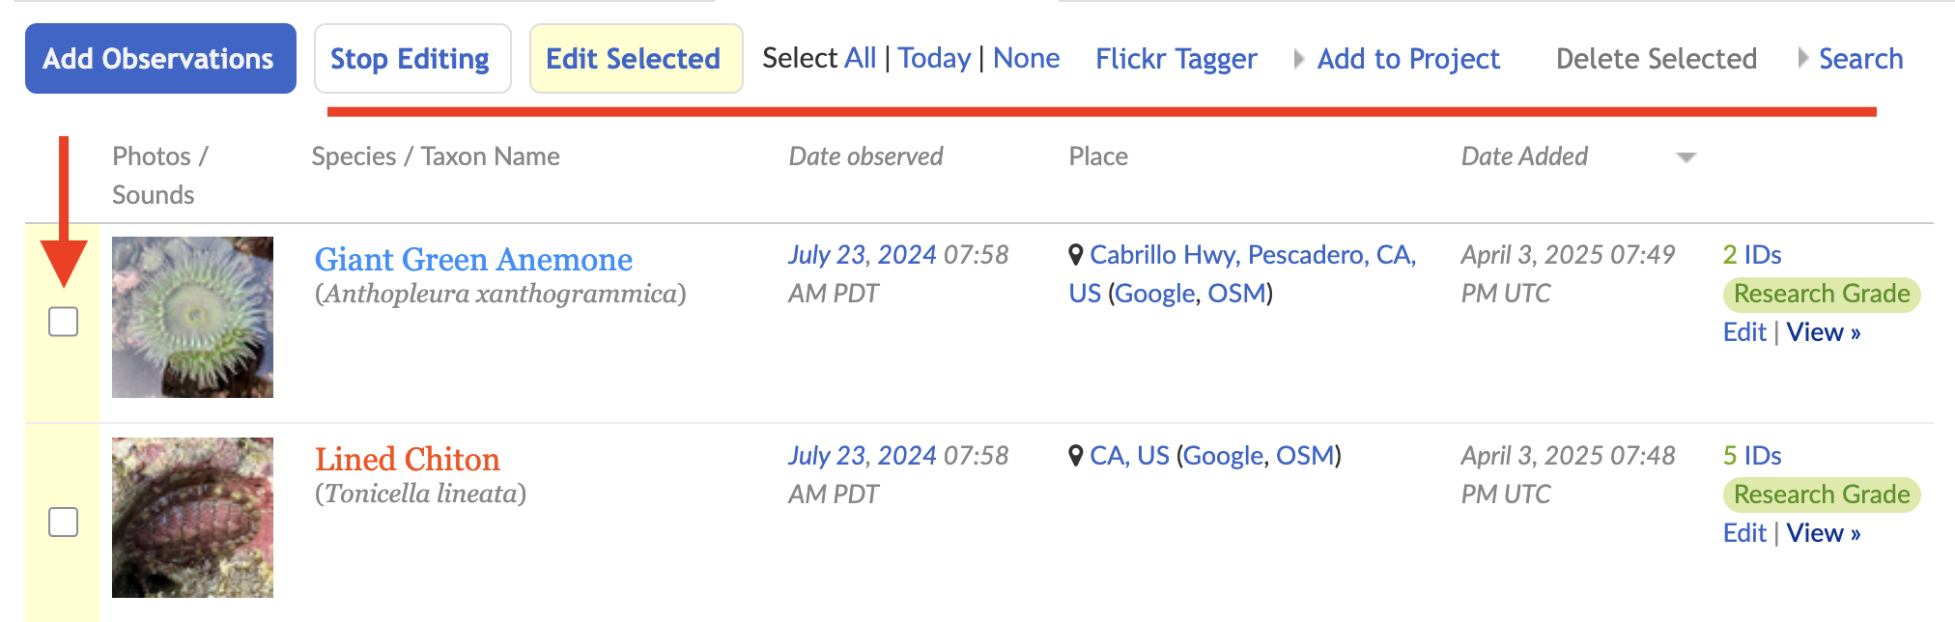Click View for the Lined Chiton observation
Image resolution: width=1955 pixels, height=622 pixels.
[x=1823, y=533]
